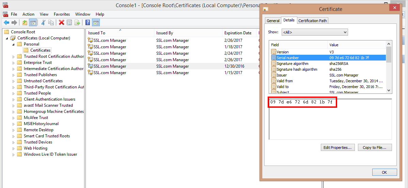Click OK in Certificate dialog

pos(384,172)
